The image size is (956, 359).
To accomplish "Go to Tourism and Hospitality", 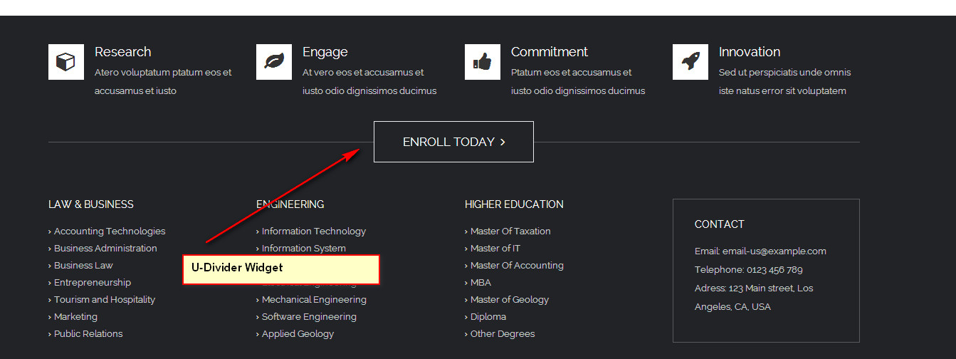I will click(104, 299).
